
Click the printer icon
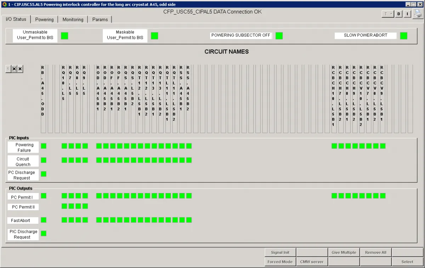point(418,14)
